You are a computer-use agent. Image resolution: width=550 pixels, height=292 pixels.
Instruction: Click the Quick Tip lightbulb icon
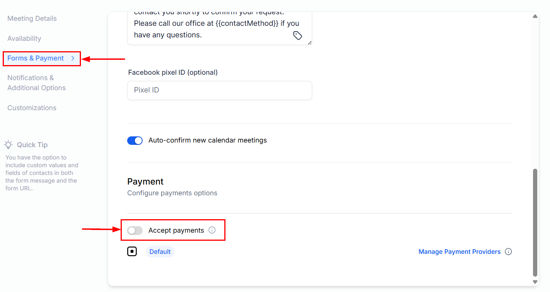tap(8, 145)
